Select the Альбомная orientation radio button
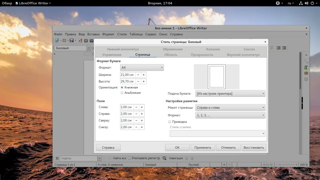This screenshot has height=180, width=320. pyautogui.click(x=122, y=93)
